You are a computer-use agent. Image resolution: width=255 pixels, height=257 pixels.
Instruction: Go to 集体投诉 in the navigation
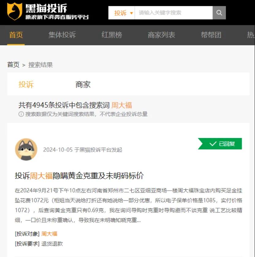tap(62, 35)
